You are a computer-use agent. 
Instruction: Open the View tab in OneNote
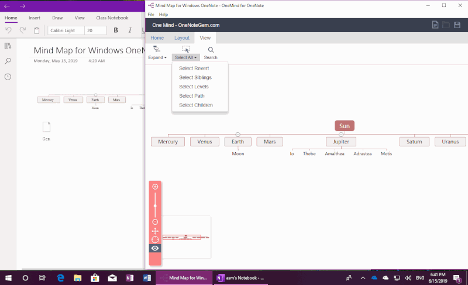80,18
